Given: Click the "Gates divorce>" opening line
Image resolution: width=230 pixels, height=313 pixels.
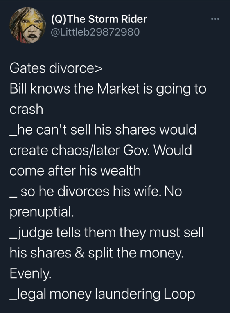Looking at the screenshot, I should 56,68.
